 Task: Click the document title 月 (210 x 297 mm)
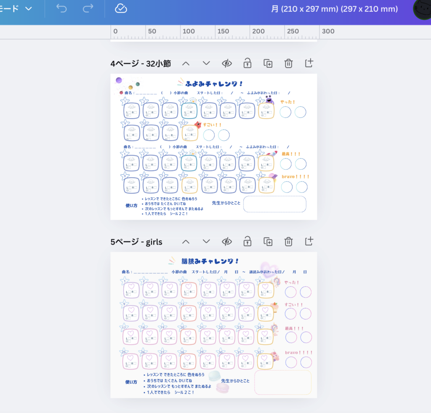tap(334, 9)
